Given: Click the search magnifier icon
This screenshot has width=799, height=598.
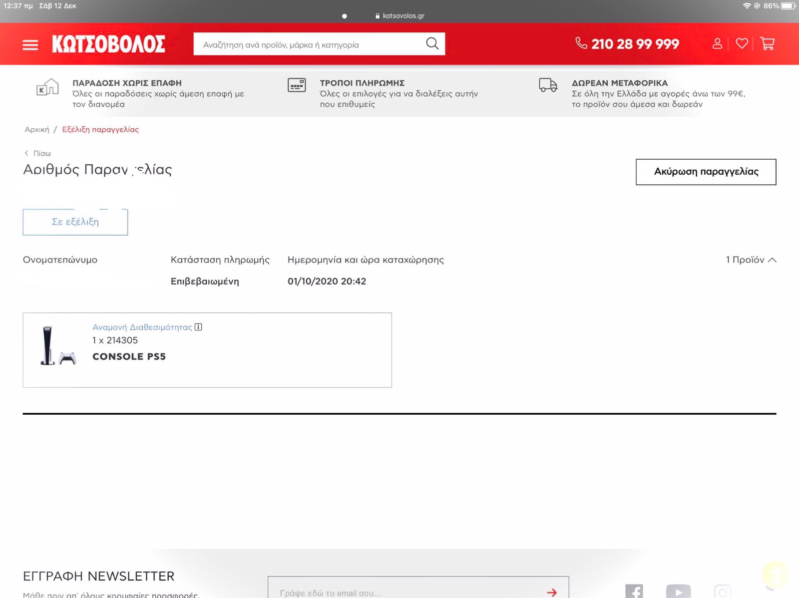Looking at the screenshot, I should 432,44.
